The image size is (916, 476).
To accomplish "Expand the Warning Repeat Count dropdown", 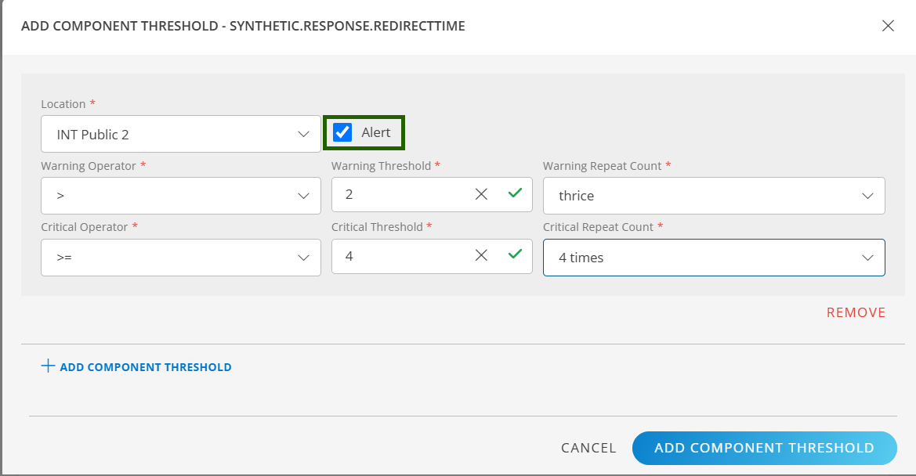I will [713, 196].
